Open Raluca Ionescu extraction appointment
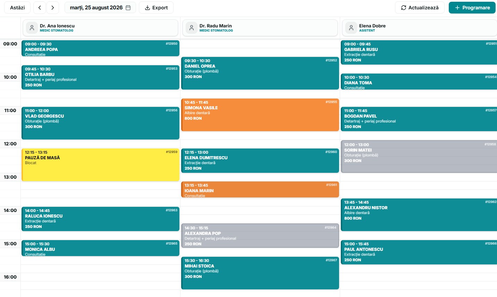Screen dimensions: 497x297 click(x=100, y=219)
